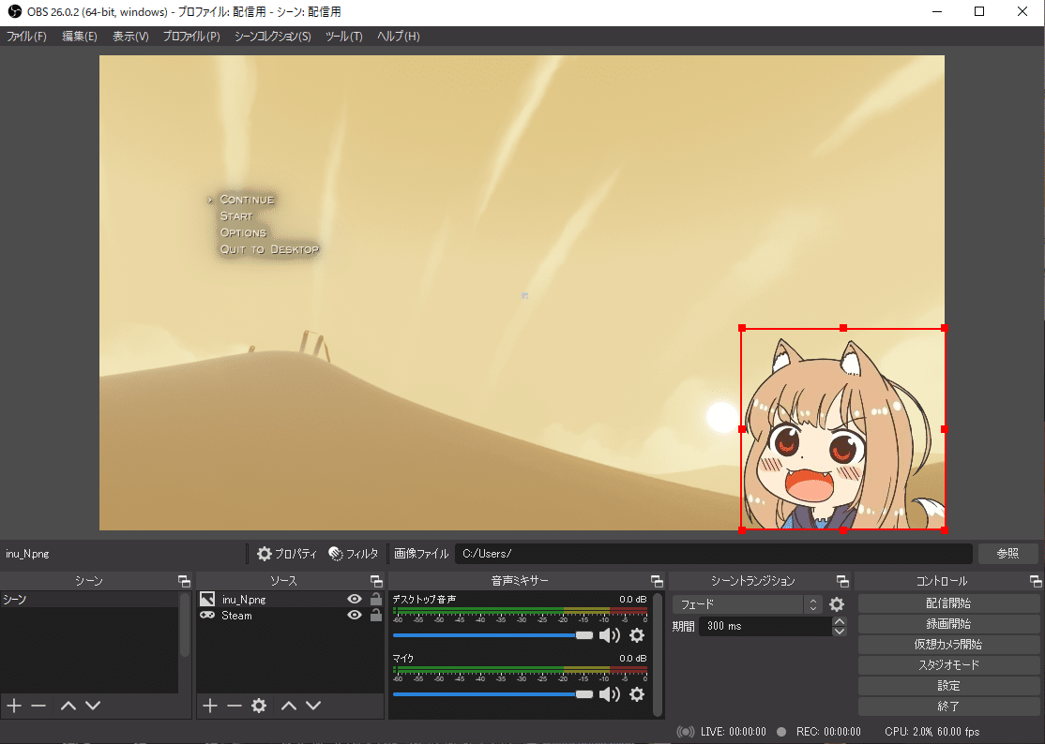Click the 配信開始 button
This screenshot has width=1045, height=744.
click(948, 603)
